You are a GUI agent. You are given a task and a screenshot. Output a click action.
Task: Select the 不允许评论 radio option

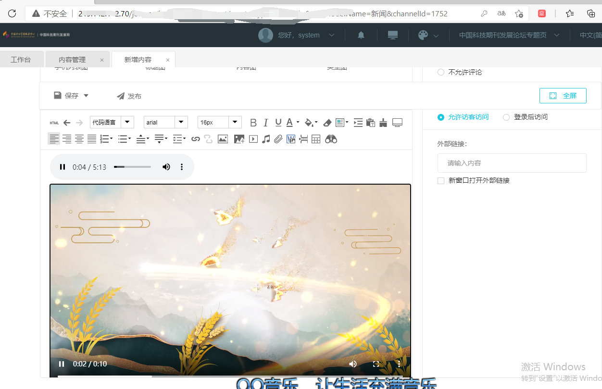pyautogui.click(x=441, y=72)
